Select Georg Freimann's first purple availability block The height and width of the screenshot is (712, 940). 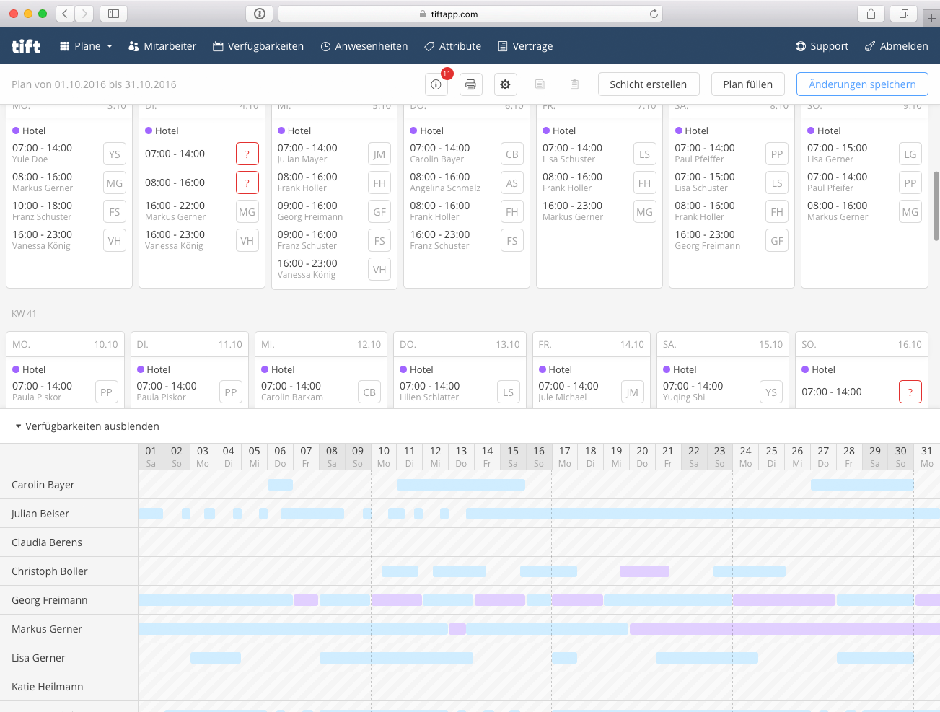click(306, 600)
